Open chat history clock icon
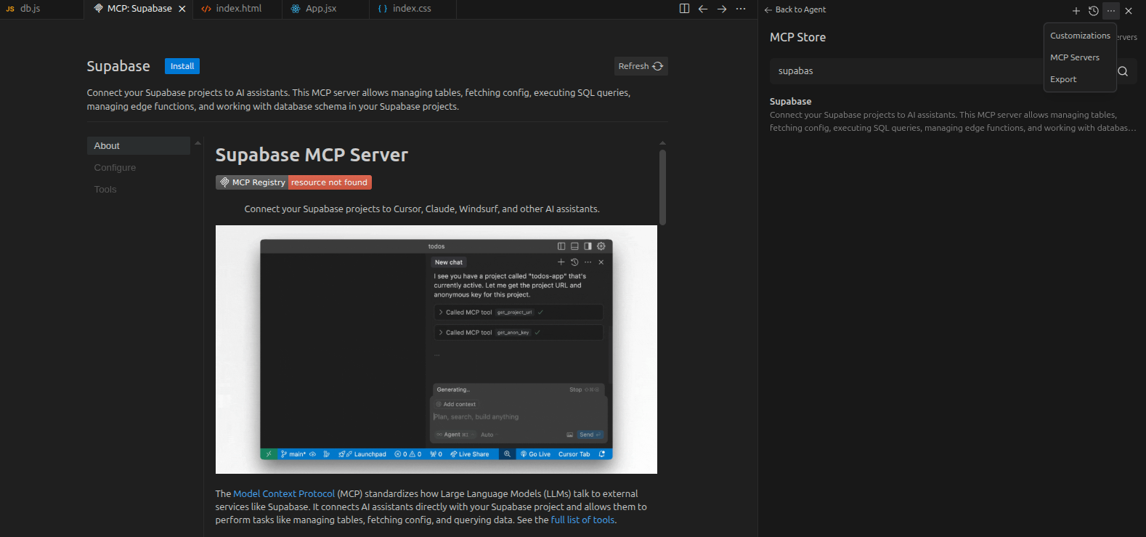The width and height of the screenshot is (1146, 537). click(x=1094, y=11)
